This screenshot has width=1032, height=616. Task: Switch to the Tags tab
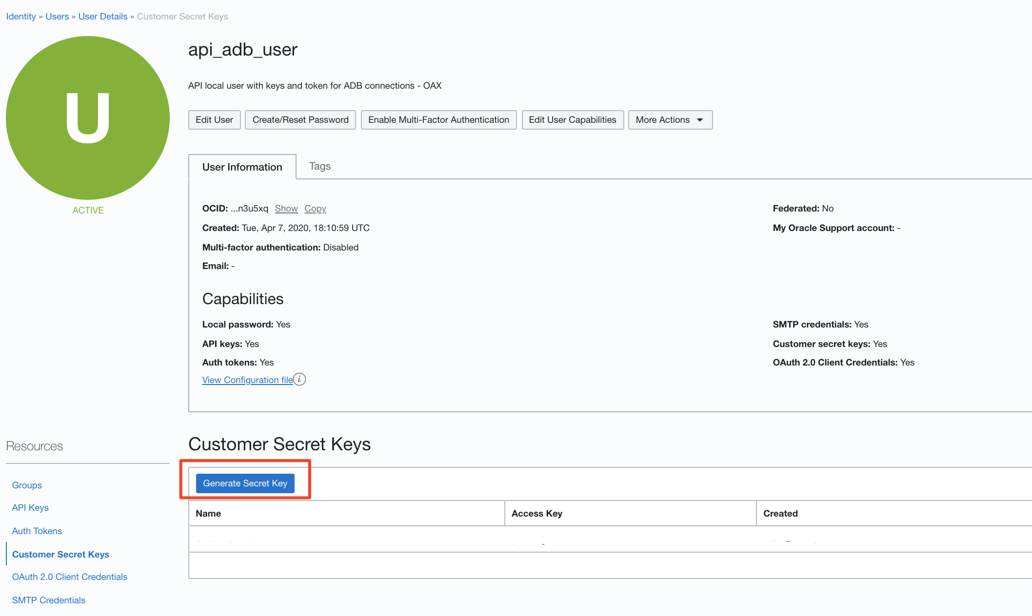pyautogui.click(x=320, y=166)
